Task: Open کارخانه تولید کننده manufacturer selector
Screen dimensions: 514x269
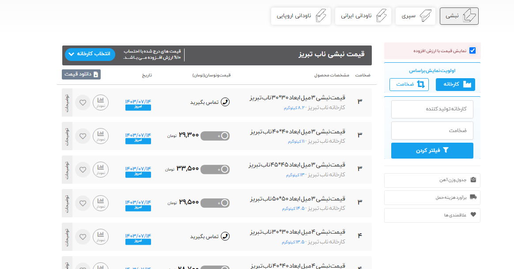Action: (432, 109)
